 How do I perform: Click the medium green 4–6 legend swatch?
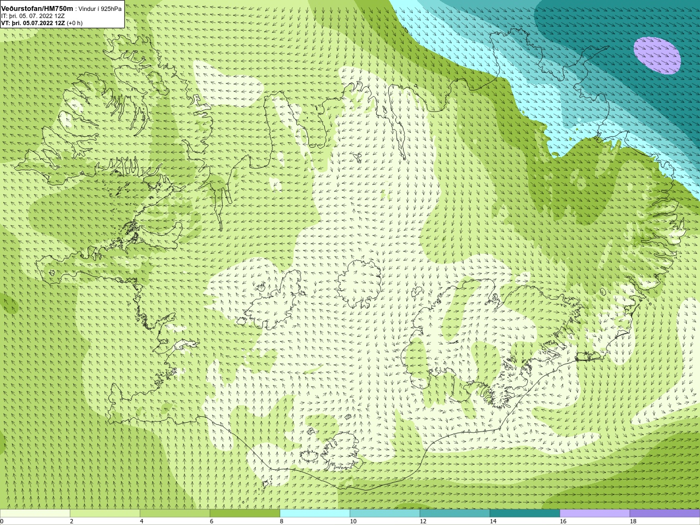[175, 514]
